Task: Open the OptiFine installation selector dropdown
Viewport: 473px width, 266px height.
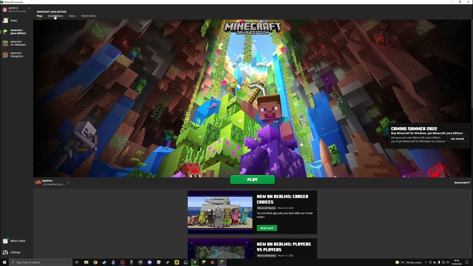Action: tap(52, 183)
